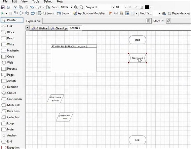
Task: Click into the Expression input field
Action: coord(94,21)
